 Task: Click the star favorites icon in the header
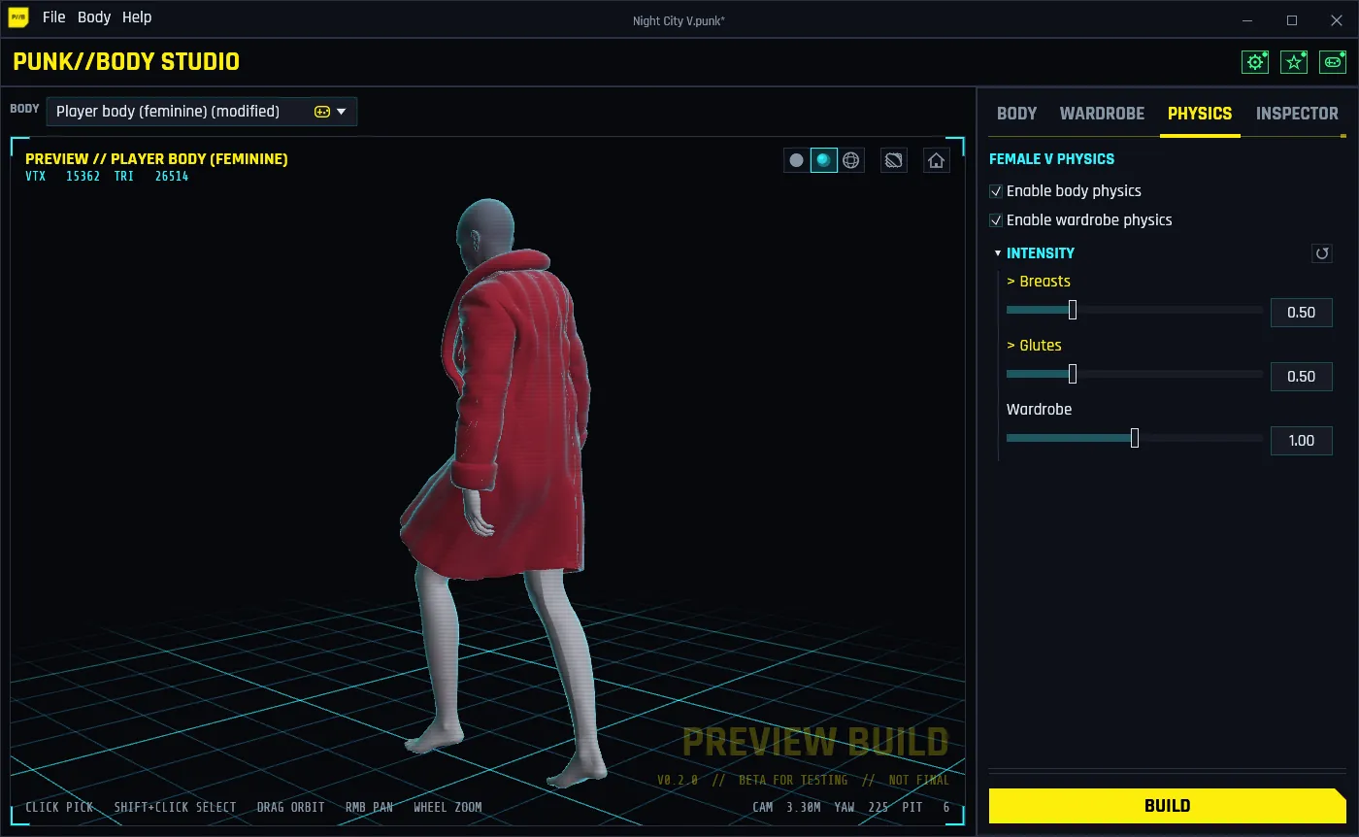[1294, 62]
